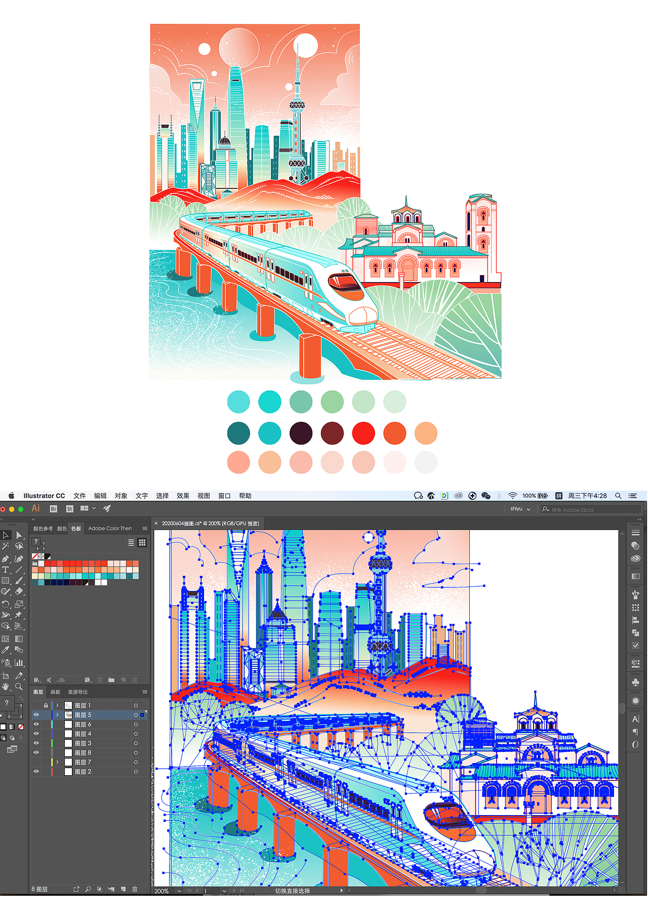Create new layer in Layers panel
Viewport: 648px width, 917px height.
123,889
